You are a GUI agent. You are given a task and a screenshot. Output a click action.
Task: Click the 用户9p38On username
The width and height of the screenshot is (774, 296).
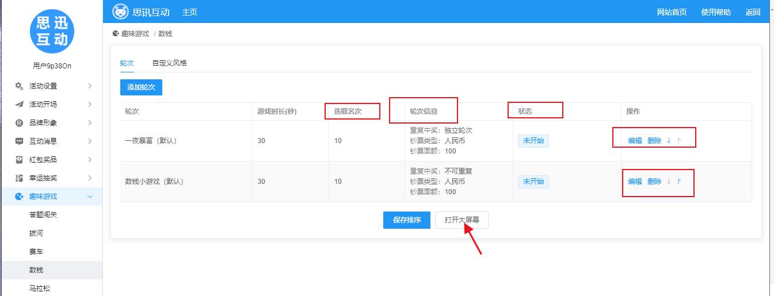pos(52,66)
